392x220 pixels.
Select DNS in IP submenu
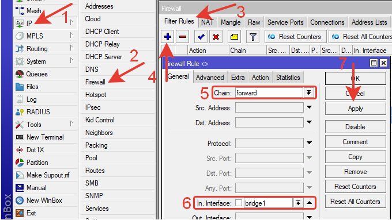(92, 70)
